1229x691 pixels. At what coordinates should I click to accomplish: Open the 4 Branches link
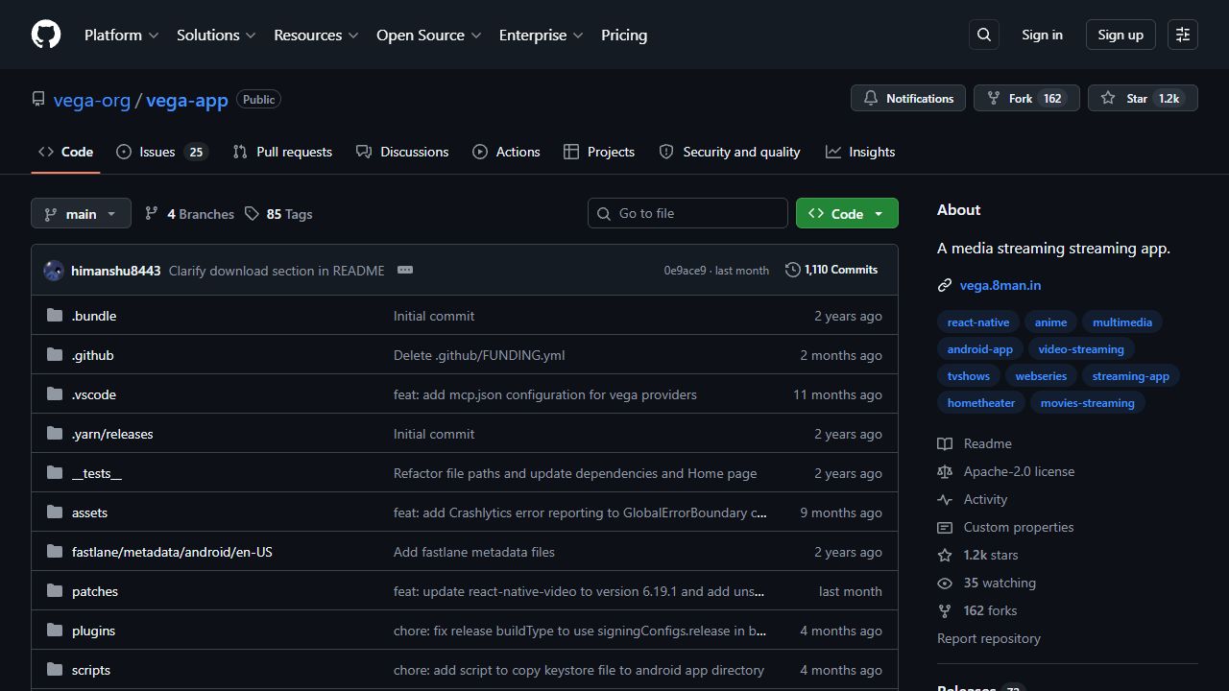point(189,214)
